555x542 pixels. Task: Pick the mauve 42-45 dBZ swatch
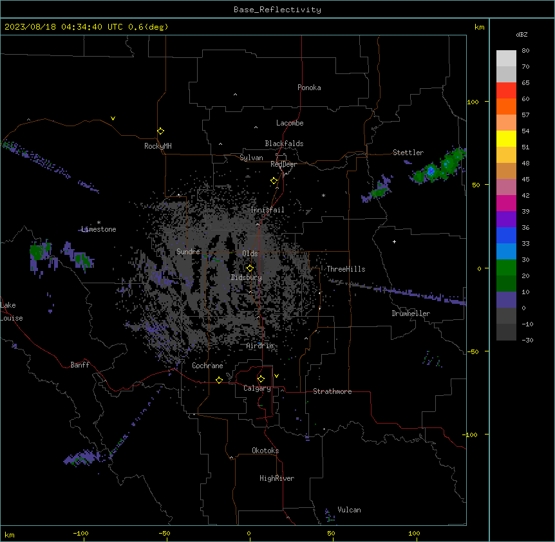pyautogui.click(x=506, y=187)
